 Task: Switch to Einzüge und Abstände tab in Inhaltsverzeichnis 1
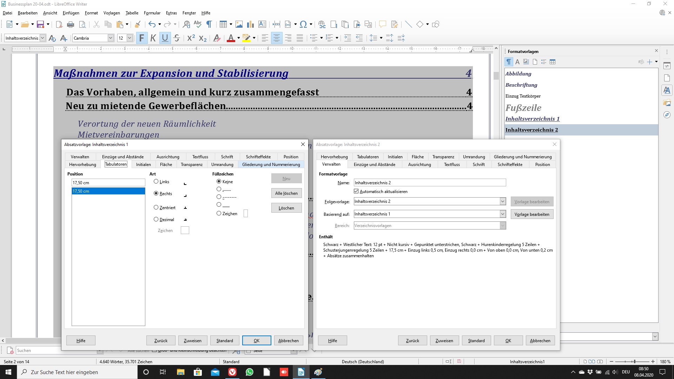[x=123, y=157]
